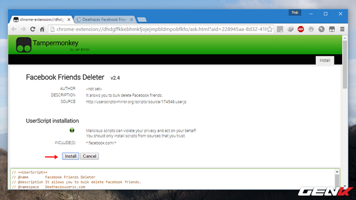Click the <not set> author value

point(94,89)
